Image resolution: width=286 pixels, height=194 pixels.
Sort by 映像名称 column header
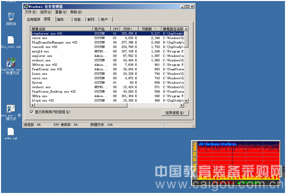click(62, 29)
